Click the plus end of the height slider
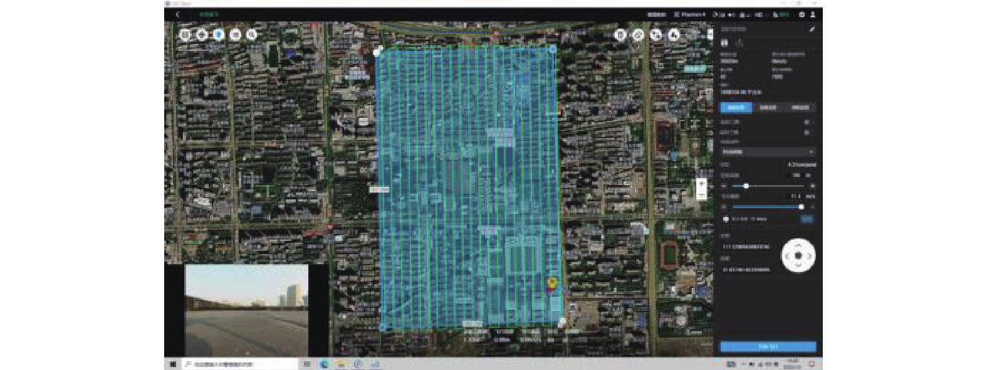 point(813,186)
